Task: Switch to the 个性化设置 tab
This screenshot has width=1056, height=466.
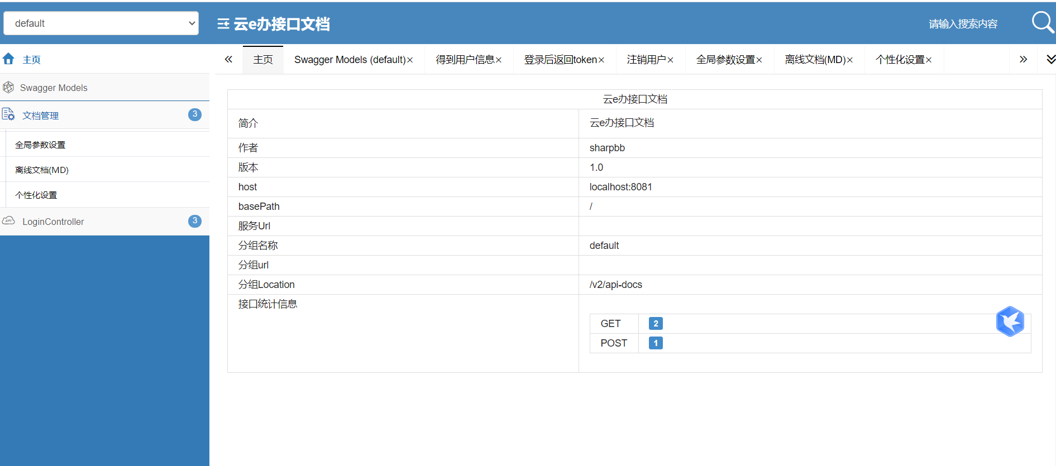Action: click(900, 60)
